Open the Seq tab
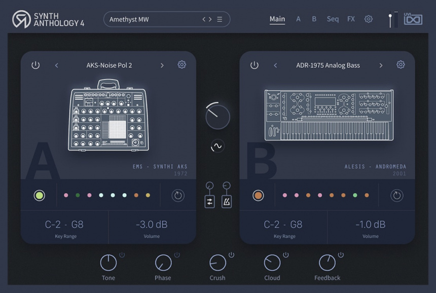The image size is (436, 293). [333, 19]
